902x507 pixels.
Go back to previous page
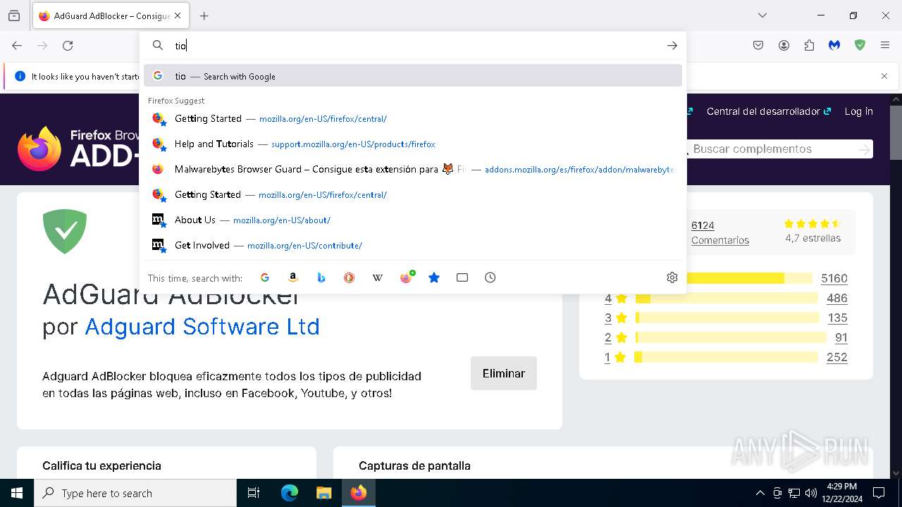pyautogui.click(x=17, y=45)
